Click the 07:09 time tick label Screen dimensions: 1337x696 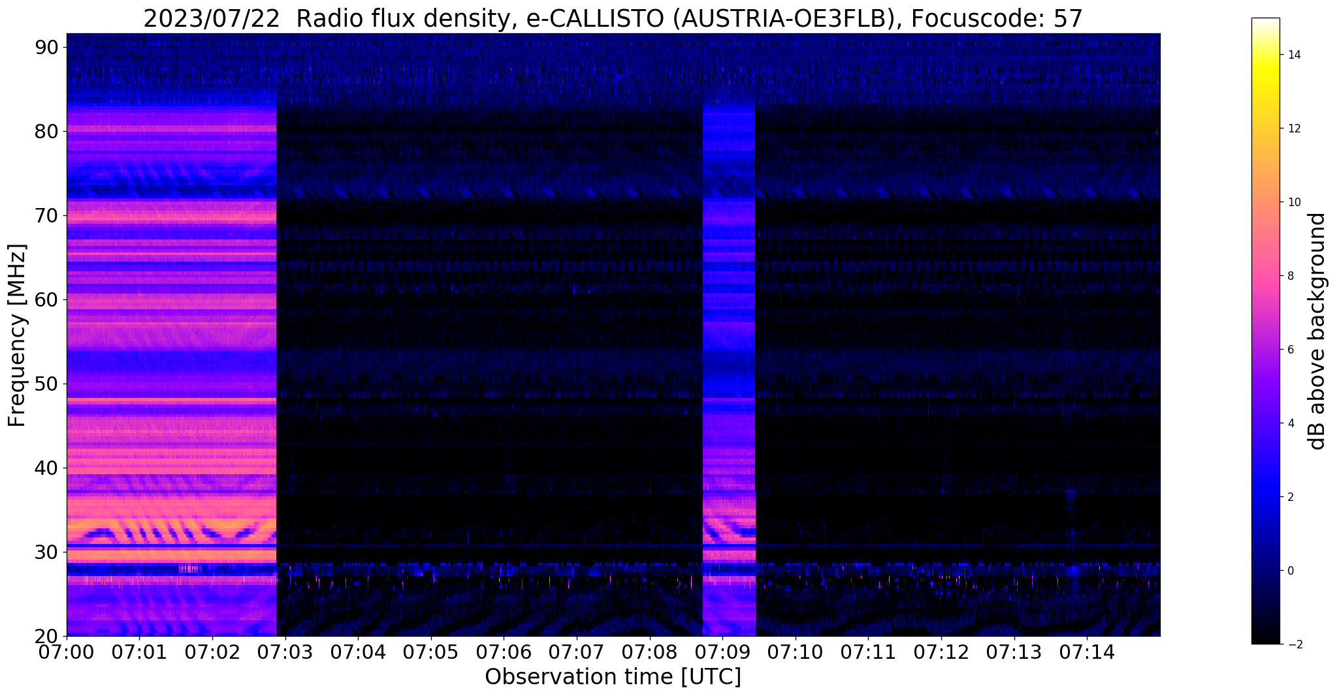pos(722,652)
